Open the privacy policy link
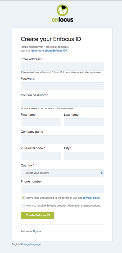The height and width of the screenshot is (253, 122). (x=91, y=198)
